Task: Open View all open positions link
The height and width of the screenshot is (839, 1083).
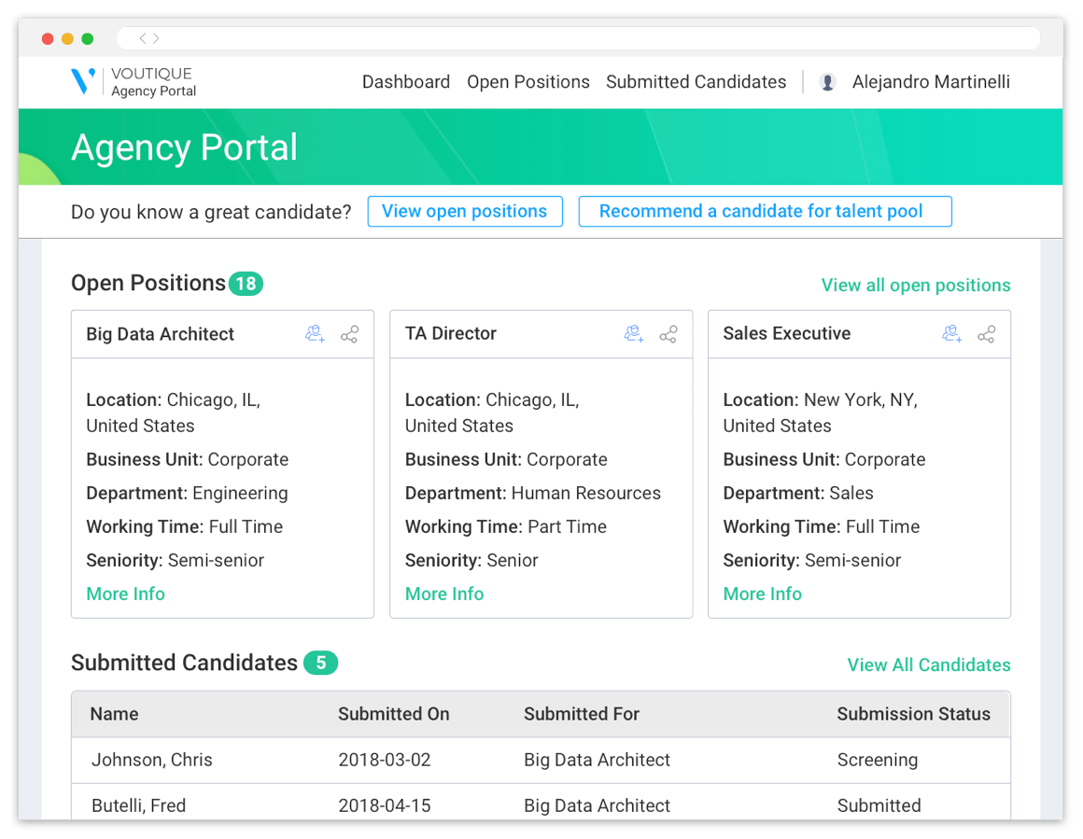Action: pos(915,286)
